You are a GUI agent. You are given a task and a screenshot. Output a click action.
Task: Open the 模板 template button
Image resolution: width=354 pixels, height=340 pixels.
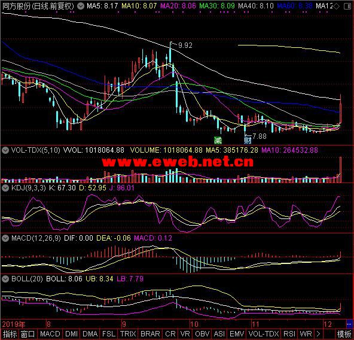344,334
